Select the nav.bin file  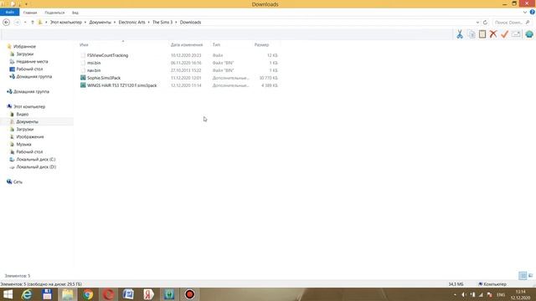click(x=94, y=70)
